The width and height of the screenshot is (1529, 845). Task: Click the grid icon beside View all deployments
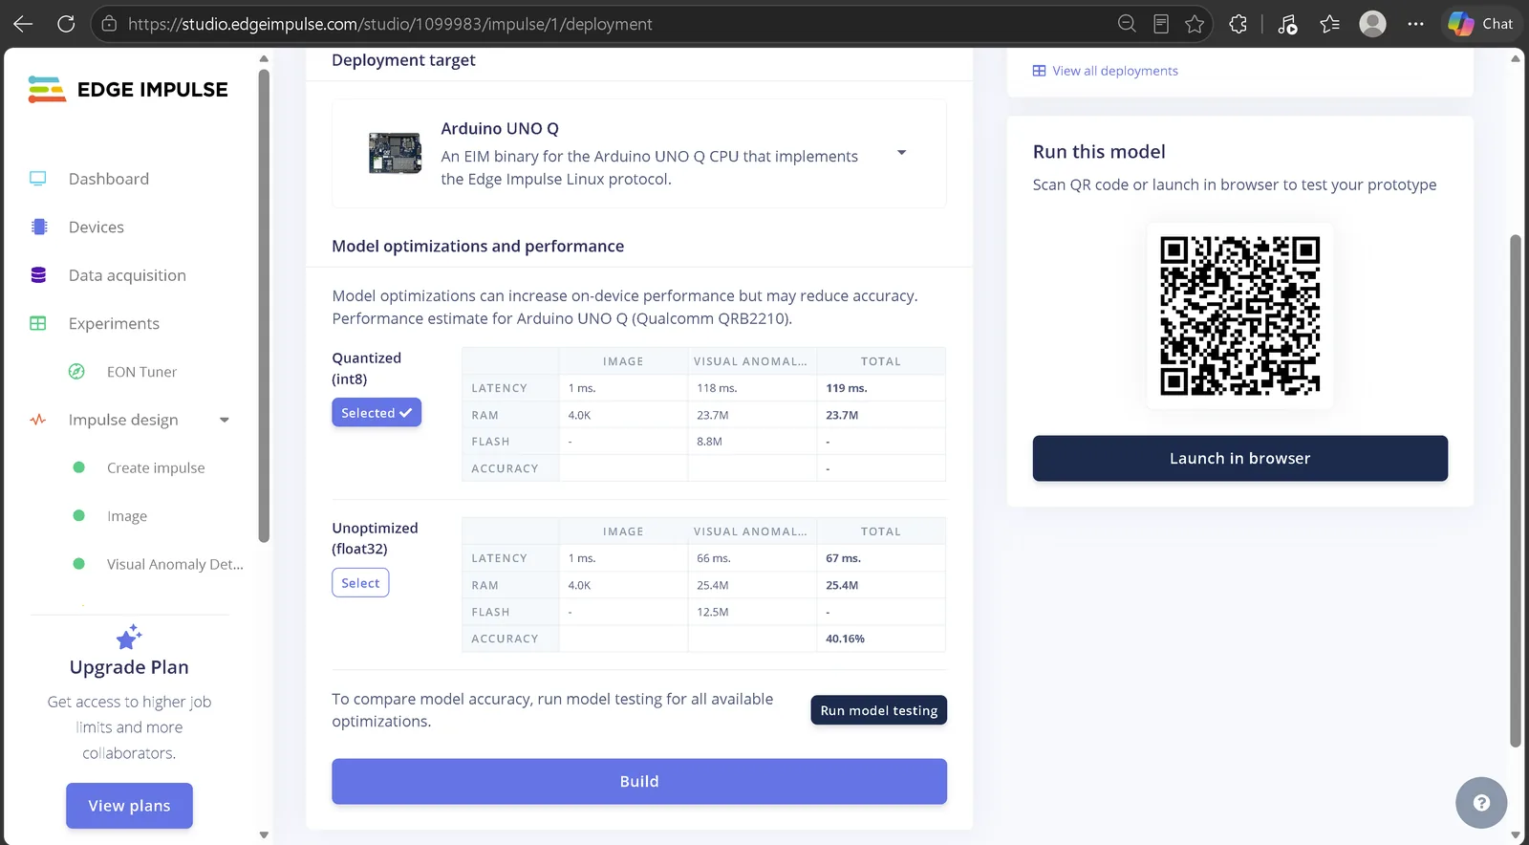pos(1039,71)
